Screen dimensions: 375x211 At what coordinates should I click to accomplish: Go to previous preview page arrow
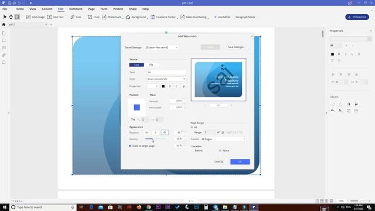tap(206, 105)
